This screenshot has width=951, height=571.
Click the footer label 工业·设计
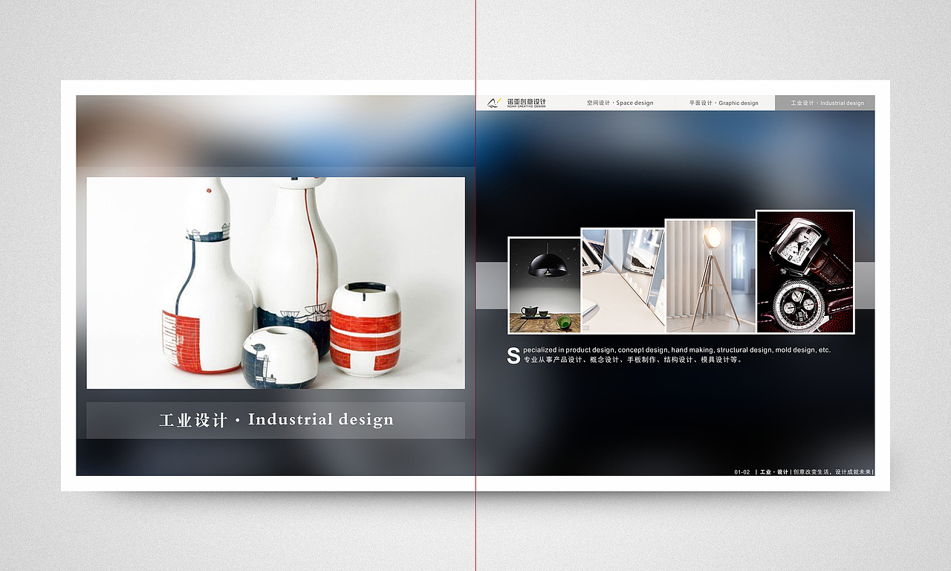773,472
